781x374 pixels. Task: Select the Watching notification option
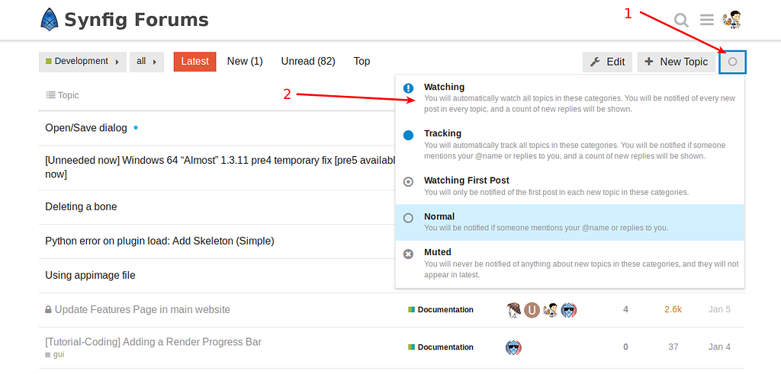tap(445, 88)
